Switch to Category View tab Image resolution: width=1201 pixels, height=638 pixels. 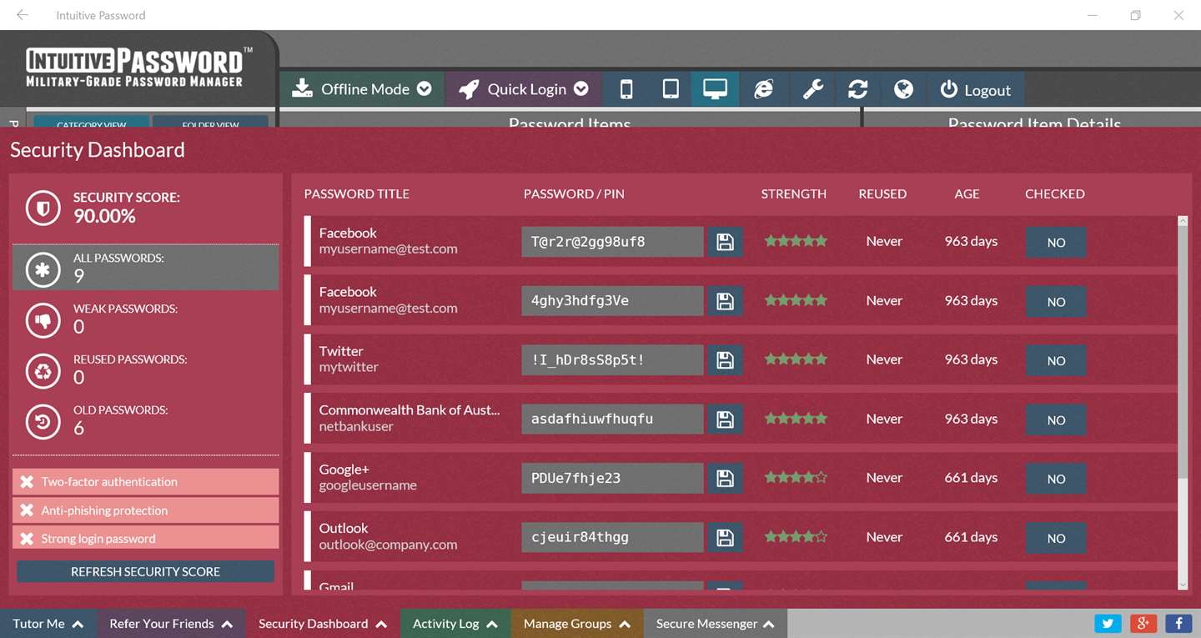point(92,122)
